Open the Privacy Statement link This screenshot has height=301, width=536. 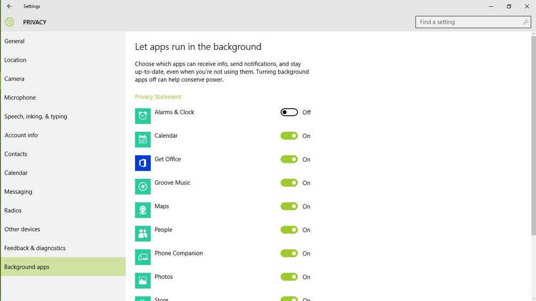coord(158,97)
